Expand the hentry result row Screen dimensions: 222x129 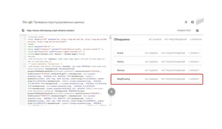coord(156,62)
